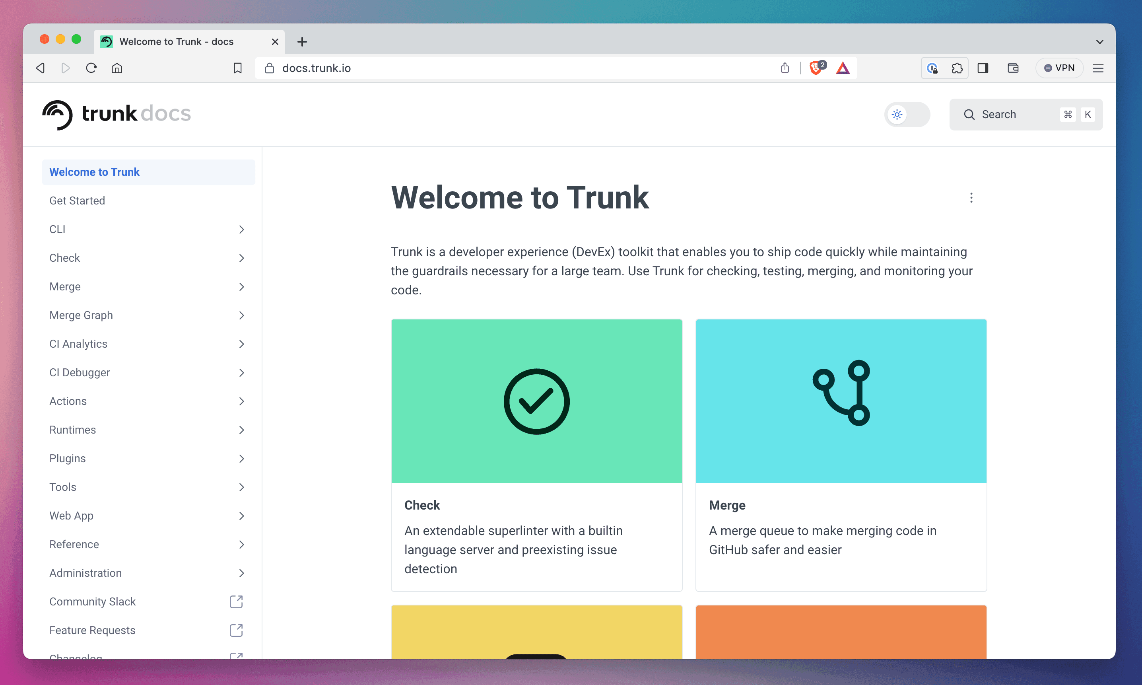The width and height of the screenshot is (1142, 685).
Task: Click the browser back arrow
Action: coord(41,68)
